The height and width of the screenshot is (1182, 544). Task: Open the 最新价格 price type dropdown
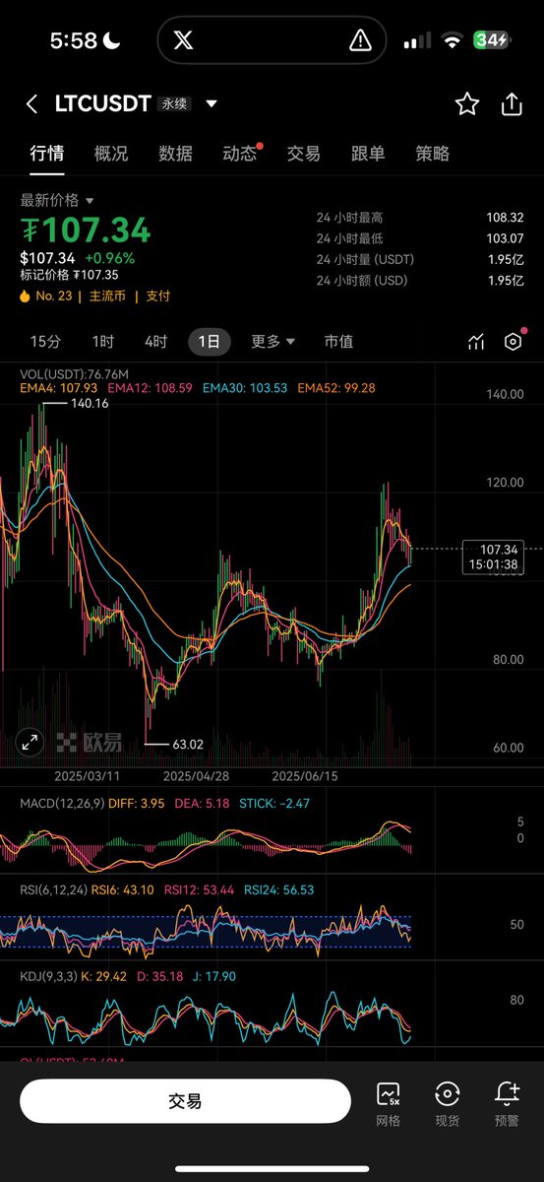[57, 200]
